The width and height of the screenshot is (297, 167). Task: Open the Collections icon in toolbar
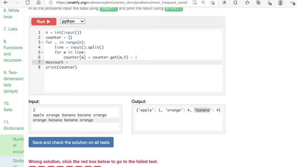258,3
